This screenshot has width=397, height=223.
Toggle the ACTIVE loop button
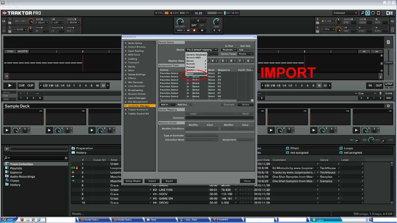[388, 84]
